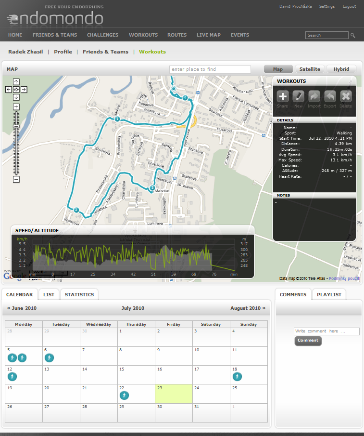
Task: Click the search magnifier icon
Action: pyautogui.click(x=353, y=35)
